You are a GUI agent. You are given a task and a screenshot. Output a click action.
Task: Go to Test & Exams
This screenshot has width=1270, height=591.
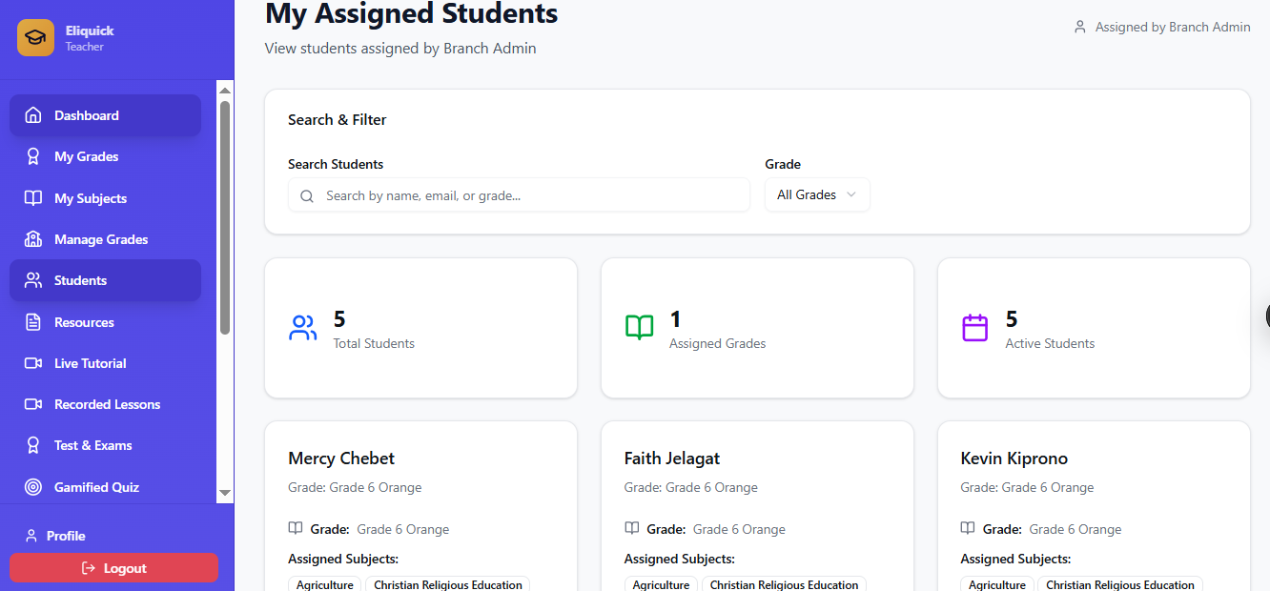(105, 445)
